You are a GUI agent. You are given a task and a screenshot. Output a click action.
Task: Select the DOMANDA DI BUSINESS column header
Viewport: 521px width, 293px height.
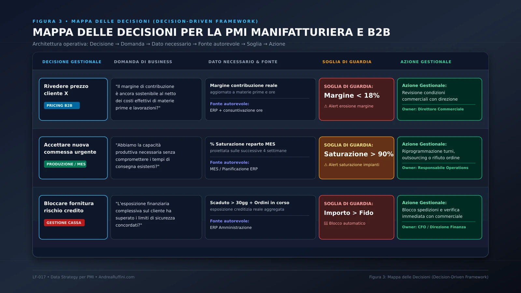[x=143, y=62]
